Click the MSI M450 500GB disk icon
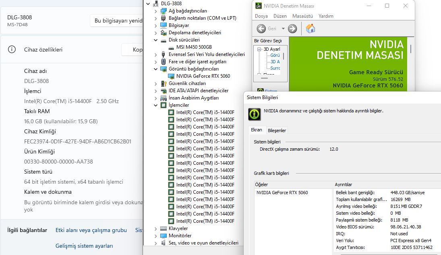 (171, 47)
